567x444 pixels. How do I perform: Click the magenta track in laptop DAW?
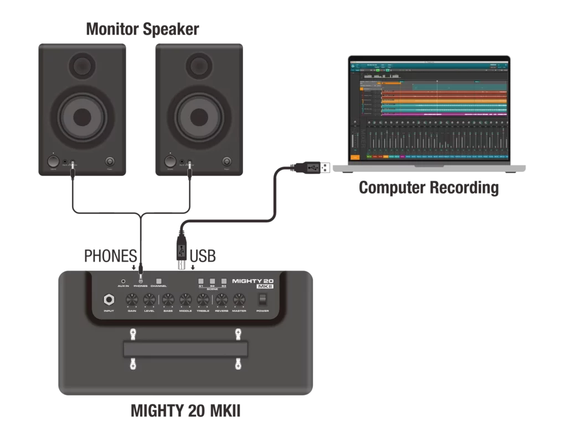tap(444, 115)
